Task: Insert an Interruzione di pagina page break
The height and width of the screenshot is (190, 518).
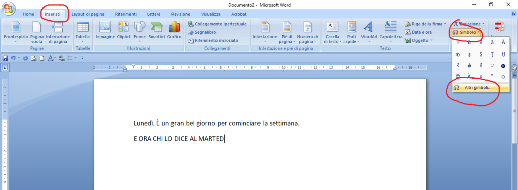Action: pos(58,32)
